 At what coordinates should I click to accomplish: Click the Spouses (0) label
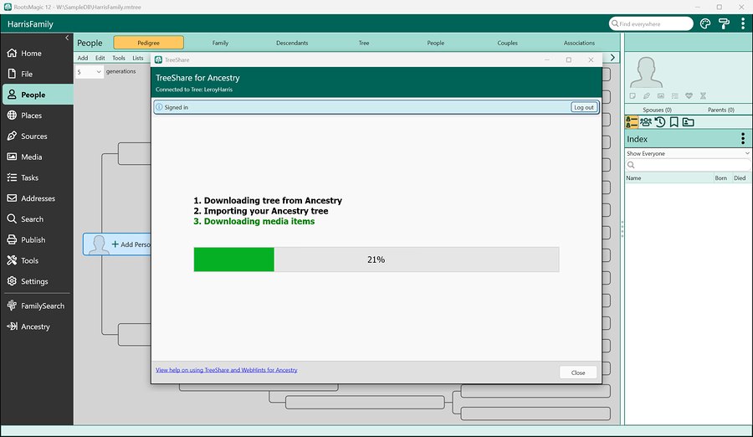point(657,110)
